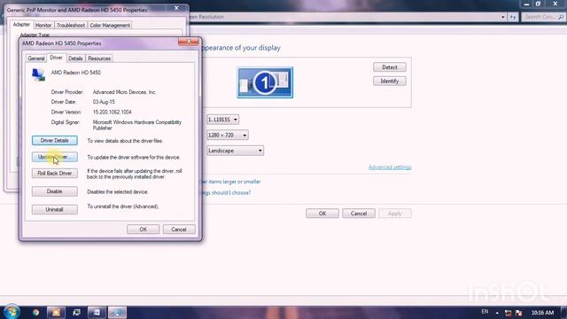Open 'items larger or smaller' link
Viewport: 567px width, 319px height.
[x=231, y=182]
